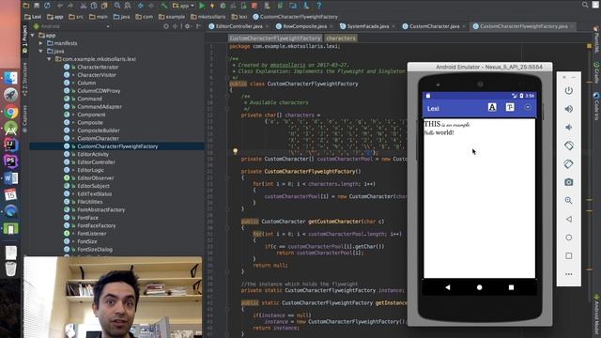This screenshot has width=601, height=338.
Task: Collapse the java folder node
Action: coord(41,51)
